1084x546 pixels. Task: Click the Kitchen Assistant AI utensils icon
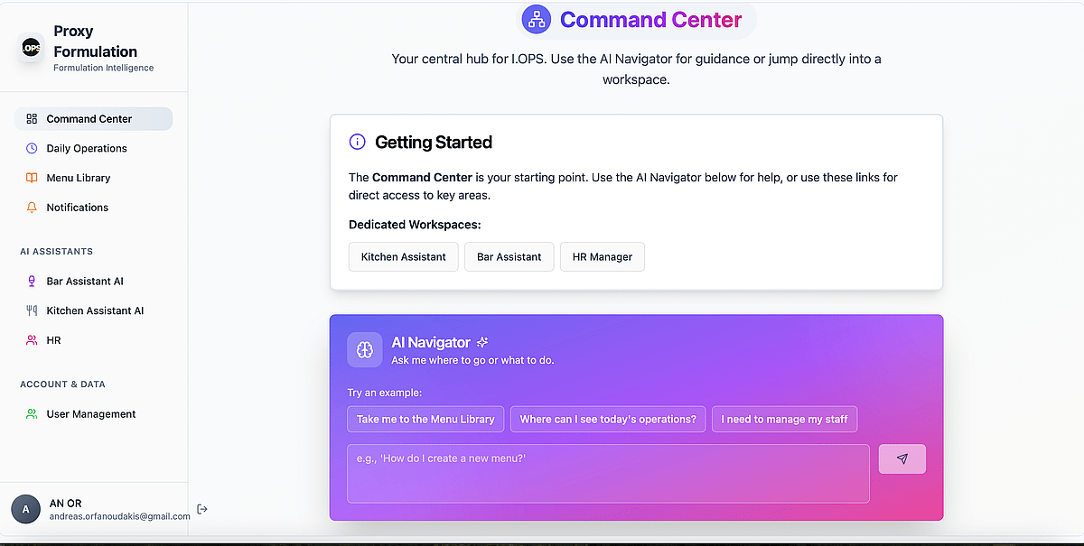tap(32, 310)
